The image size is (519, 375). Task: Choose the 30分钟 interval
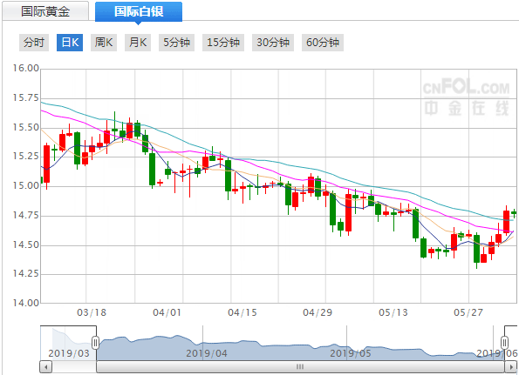click(273, 43)
